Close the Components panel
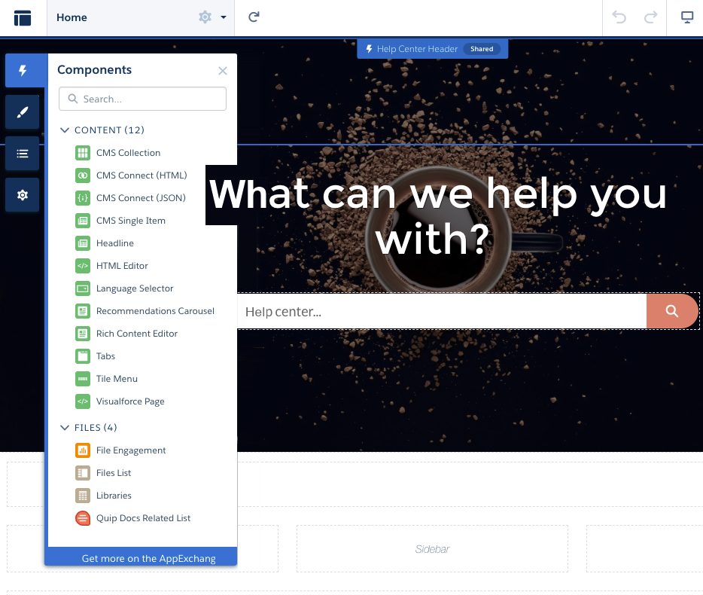Image resolution: width=703 pixels, height=595 pixels. point(222,71)
